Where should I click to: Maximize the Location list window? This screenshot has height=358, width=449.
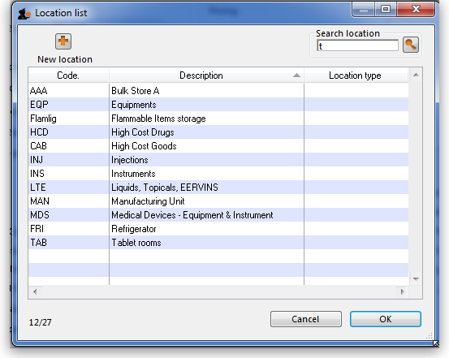[x=386, y=10]
